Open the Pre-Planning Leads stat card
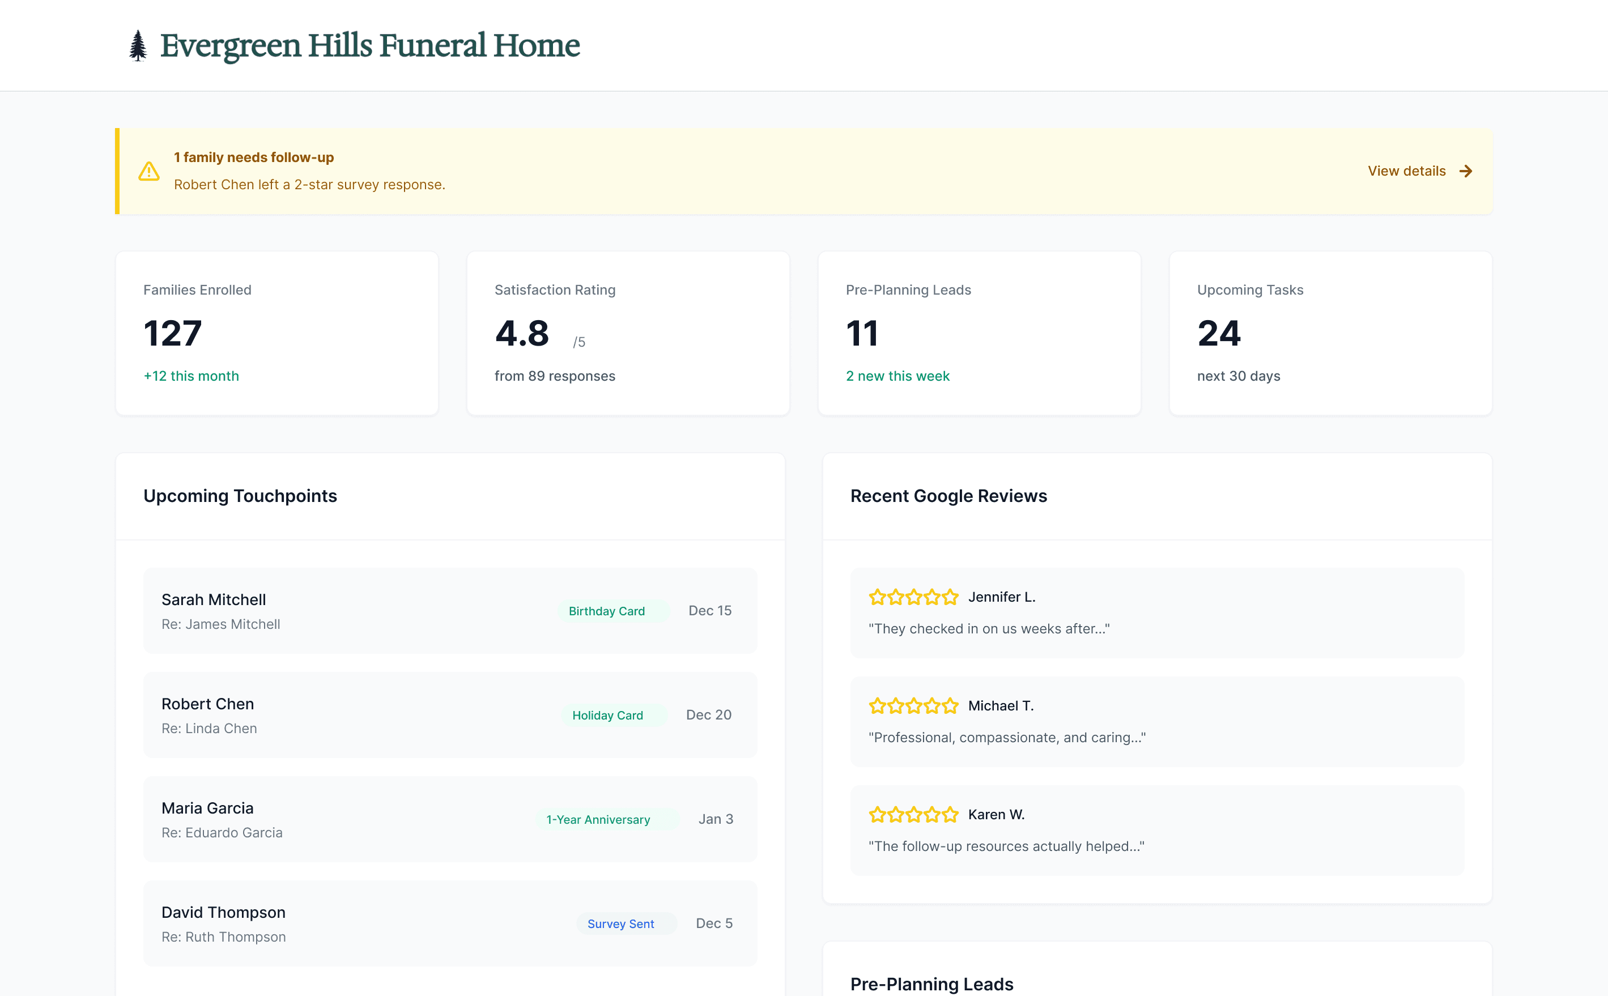The width and height of the screenshot is (1608, 996). [x=979, y=333]
